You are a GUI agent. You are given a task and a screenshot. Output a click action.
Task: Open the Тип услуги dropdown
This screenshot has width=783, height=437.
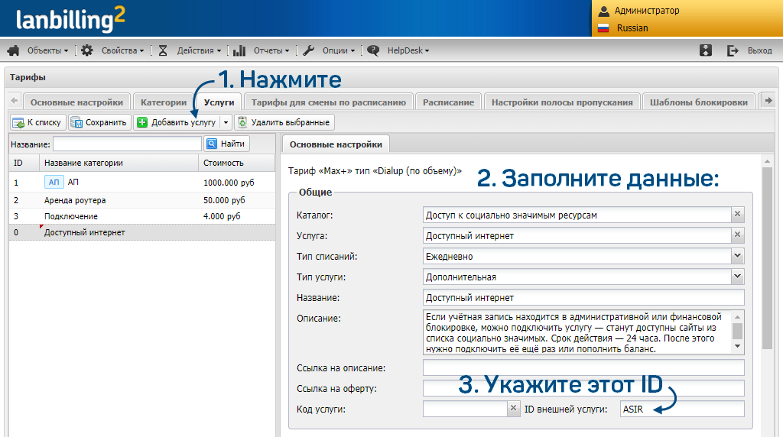coord(737,277)
